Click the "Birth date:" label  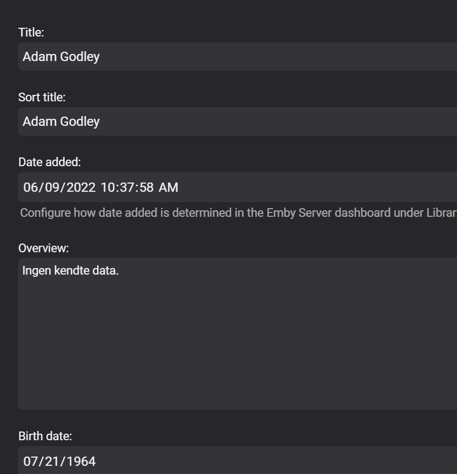pos(45,436)
